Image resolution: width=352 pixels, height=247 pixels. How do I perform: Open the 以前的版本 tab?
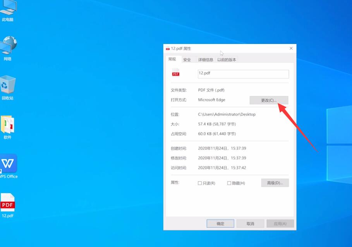(x=227, y=60)
